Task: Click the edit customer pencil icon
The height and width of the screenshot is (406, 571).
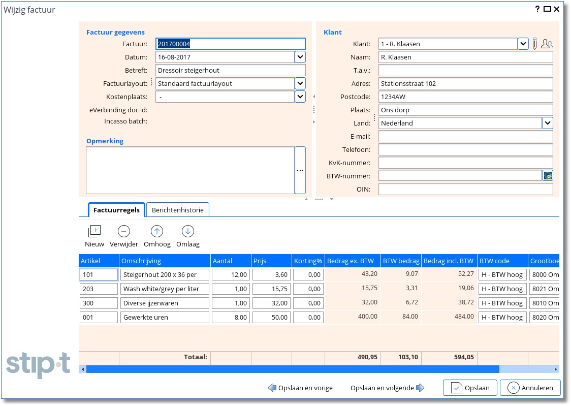Action: [534, 44]
